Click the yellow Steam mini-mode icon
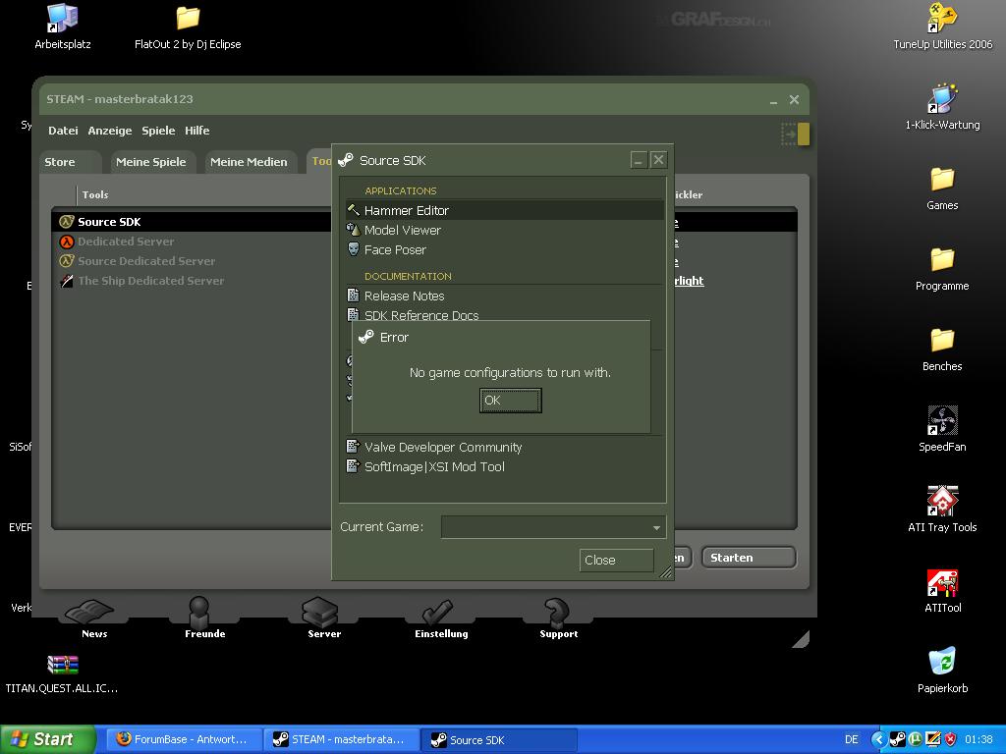Viewport: 1006px width, 754px height. tap(796, 134)
